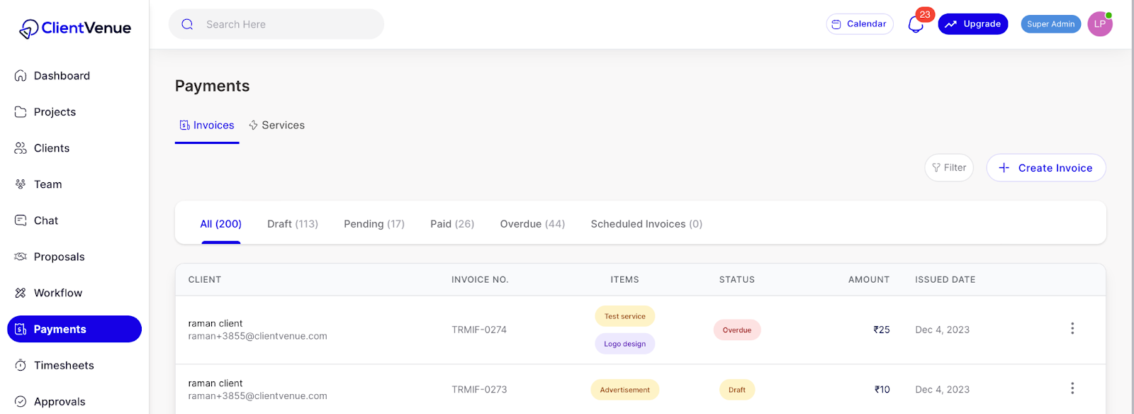This screenshot has height=414, width=1134.
Task: Open Dashboard from the sidebar
Action: (x=62, y=76)
